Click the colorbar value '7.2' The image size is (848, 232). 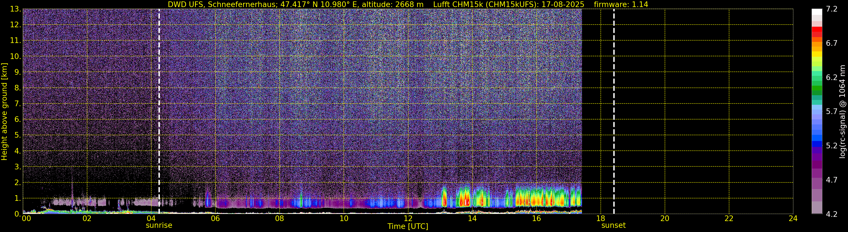click(832, 9)
